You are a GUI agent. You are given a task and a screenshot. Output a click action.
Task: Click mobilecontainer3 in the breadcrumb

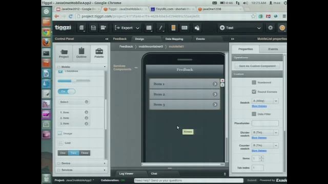[x=151, y=47]
